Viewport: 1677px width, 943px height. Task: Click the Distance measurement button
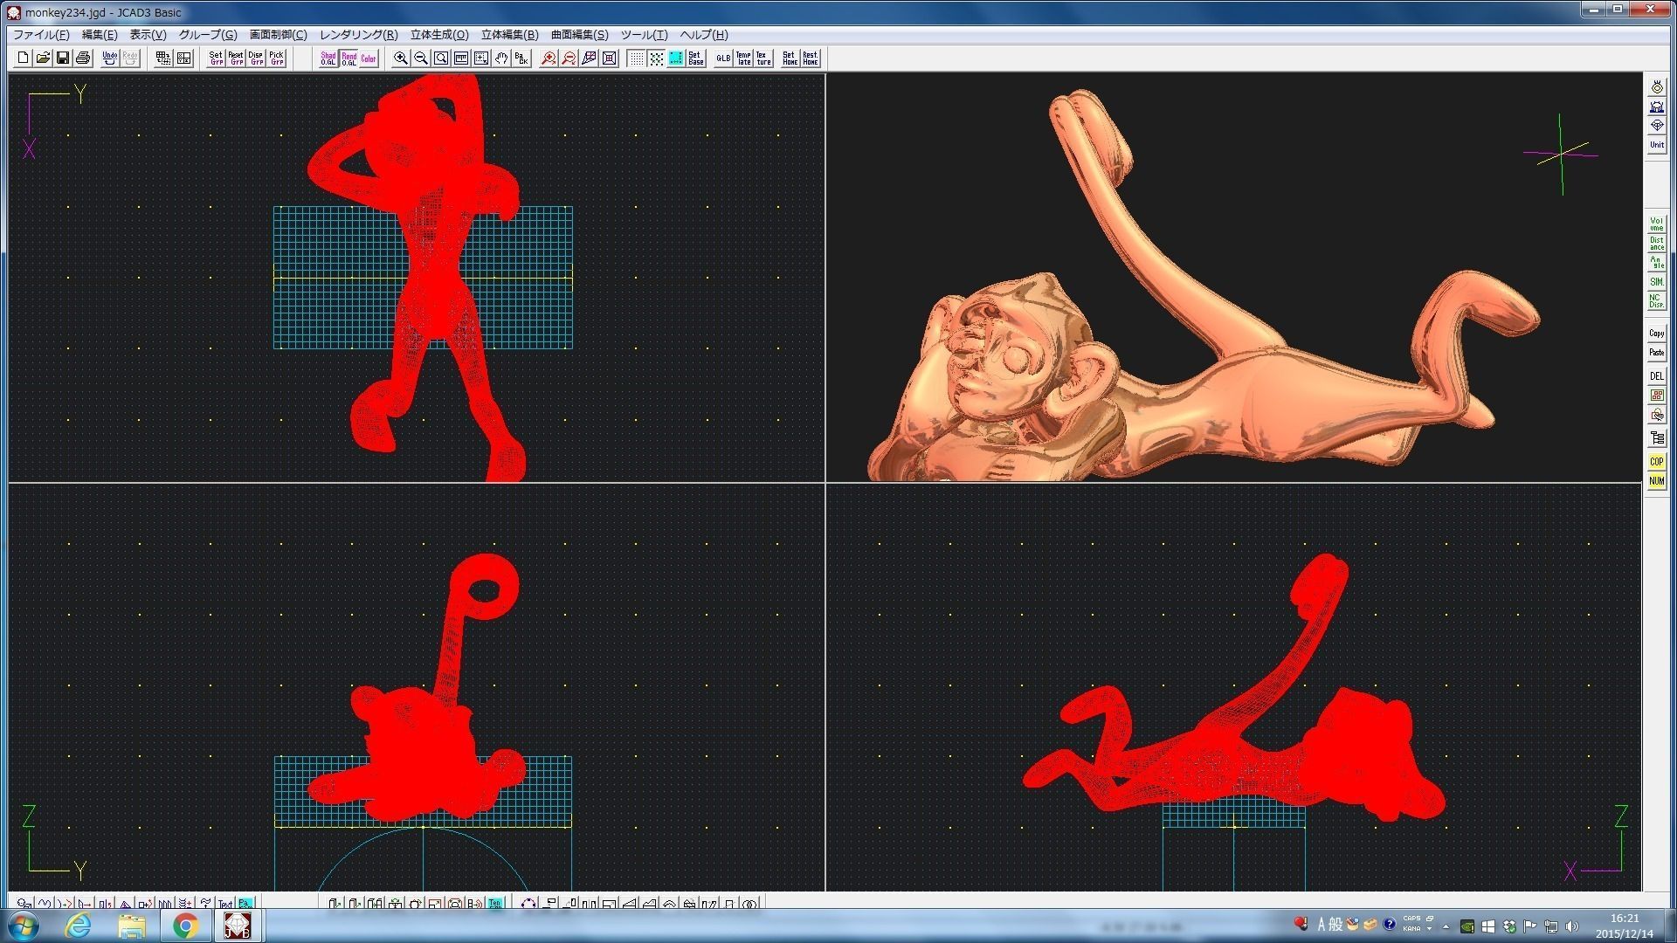tap(1656, 244)
